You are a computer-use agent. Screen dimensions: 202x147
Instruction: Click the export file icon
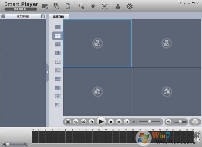coord(68,6)
